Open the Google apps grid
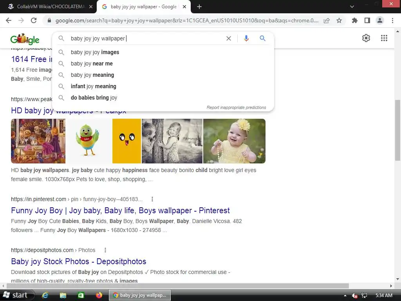 [384, 38]
